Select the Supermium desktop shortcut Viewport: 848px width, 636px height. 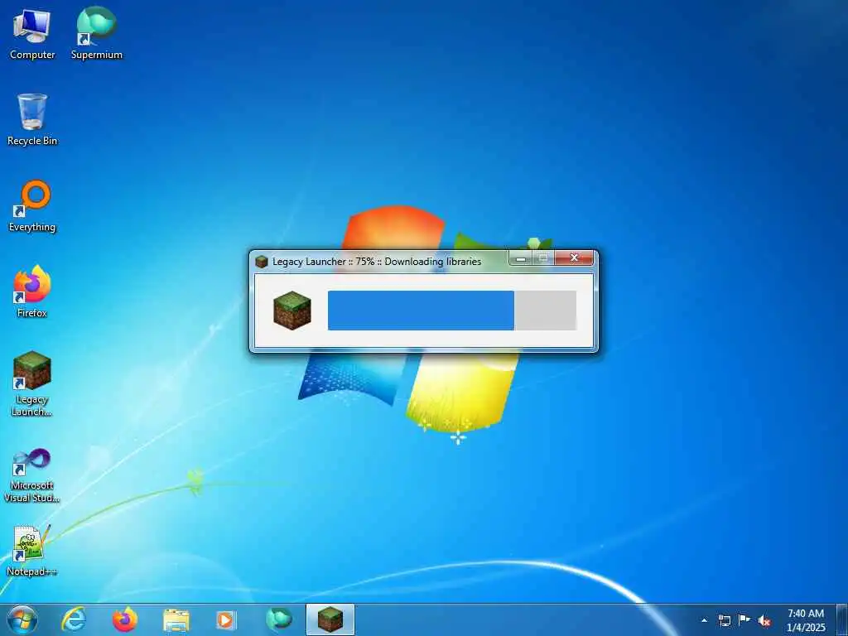tap(97, 33)
